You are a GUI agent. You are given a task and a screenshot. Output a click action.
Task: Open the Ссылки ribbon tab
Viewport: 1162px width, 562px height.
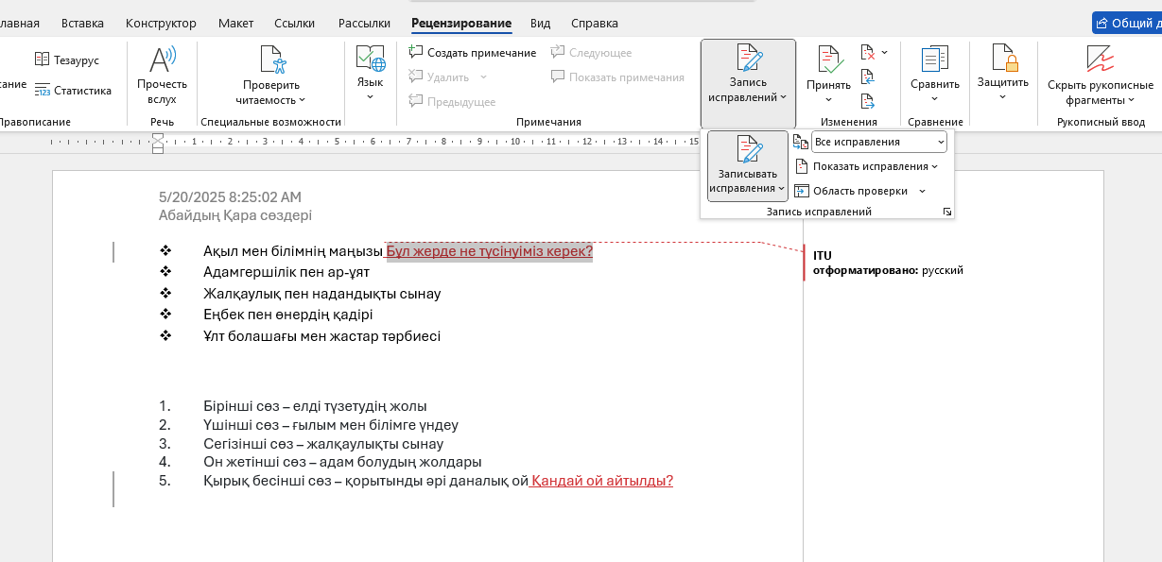295,23
